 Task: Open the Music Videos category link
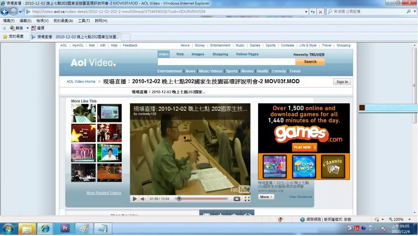(x=211, y=71)
